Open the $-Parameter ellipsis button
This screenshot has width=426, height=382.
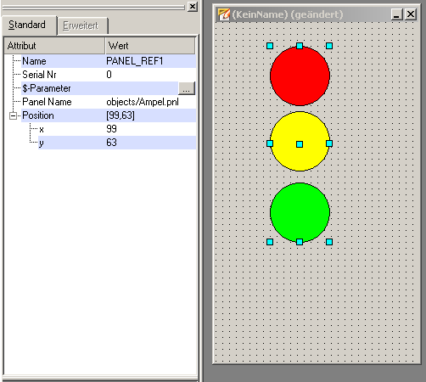click(187, 88)
